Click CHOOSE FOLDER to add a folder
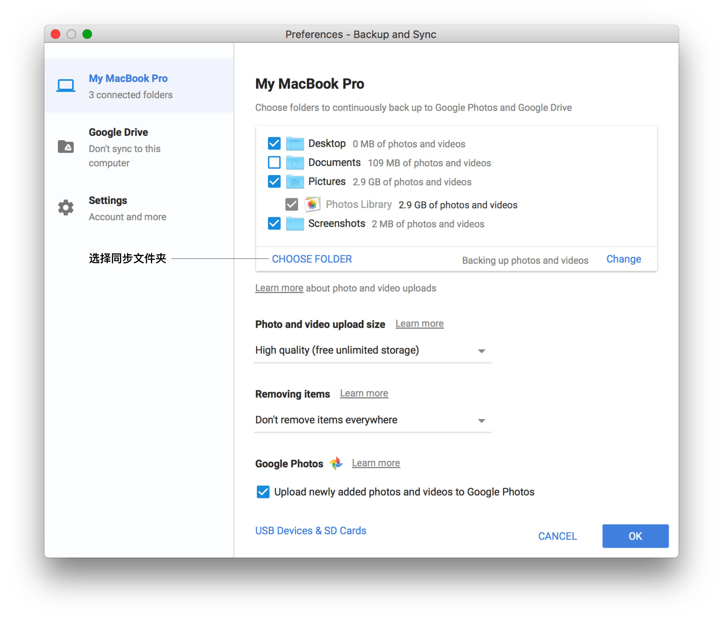 click(312, 259)
